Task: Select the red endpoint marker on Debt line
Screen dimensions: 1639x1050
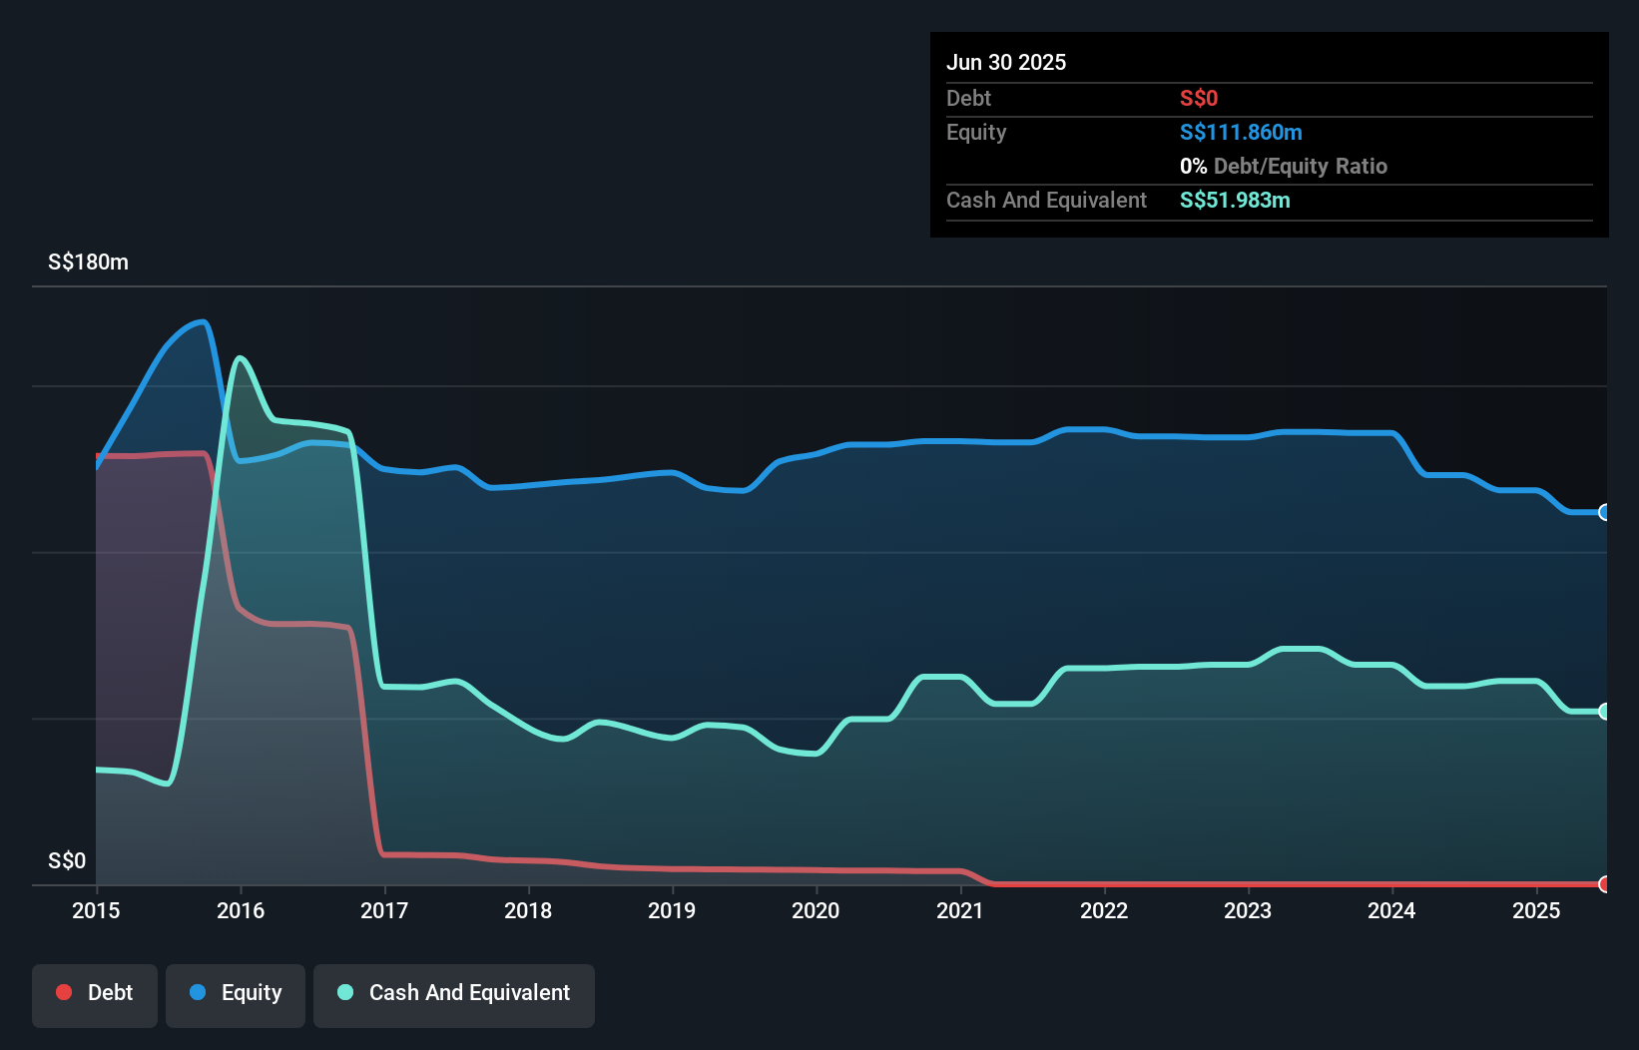Action: 1604,884
